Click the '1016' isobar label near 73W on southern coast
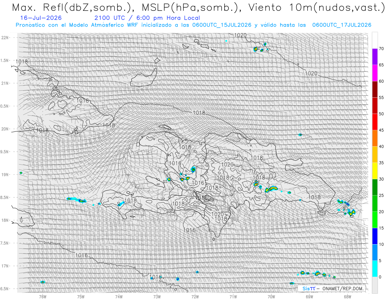Image resolution: width=390 pixels, height=301 pixels. [x=156, y=277]
